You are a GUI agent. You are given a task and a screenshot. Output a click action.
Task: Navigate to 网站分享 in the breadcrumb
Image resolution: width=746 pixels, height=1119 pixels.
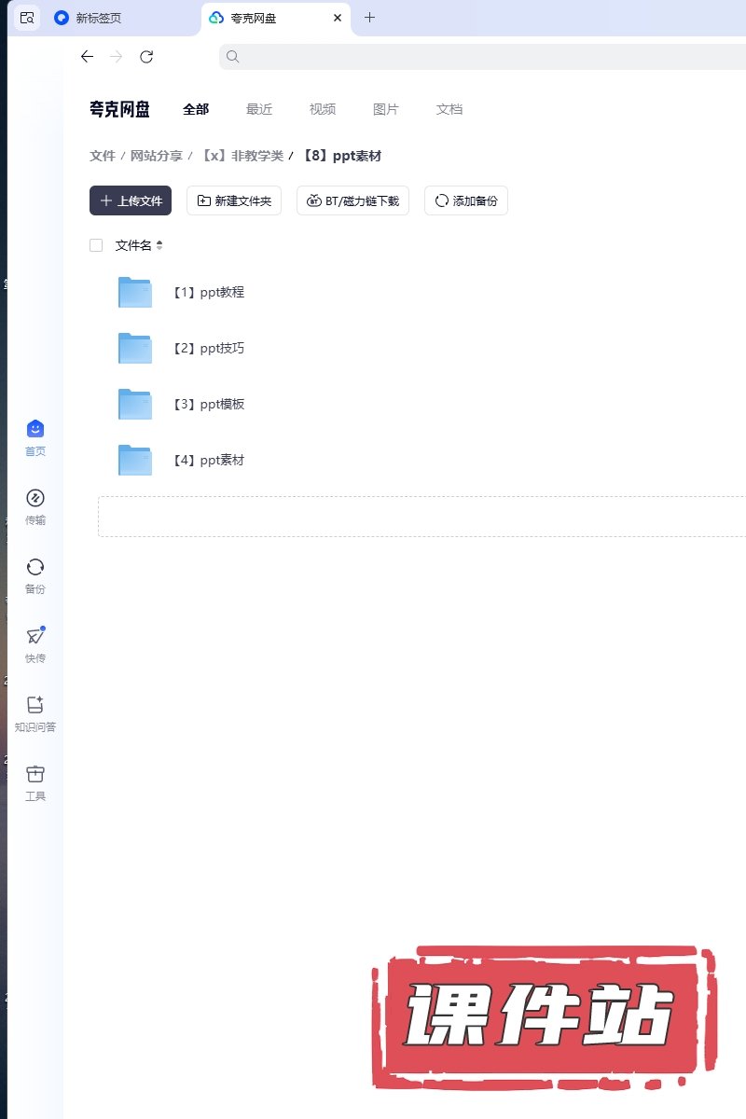coord(156,156)
